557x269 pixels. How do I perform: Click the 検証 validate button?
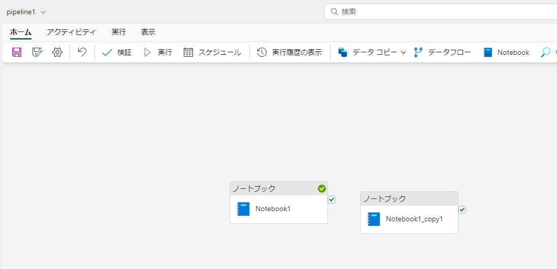point(116,52)
